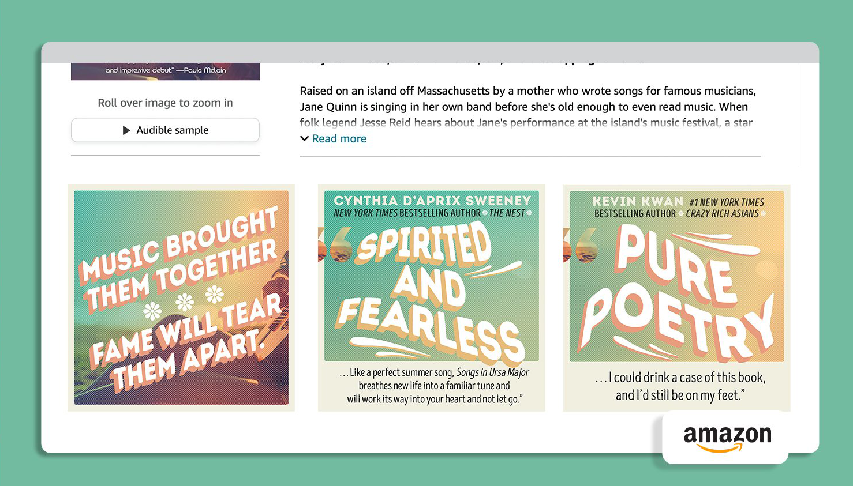Click the play triangle icon on Audible sample
The height and width of the screenshot is (486, 853).
pos(126,130)
